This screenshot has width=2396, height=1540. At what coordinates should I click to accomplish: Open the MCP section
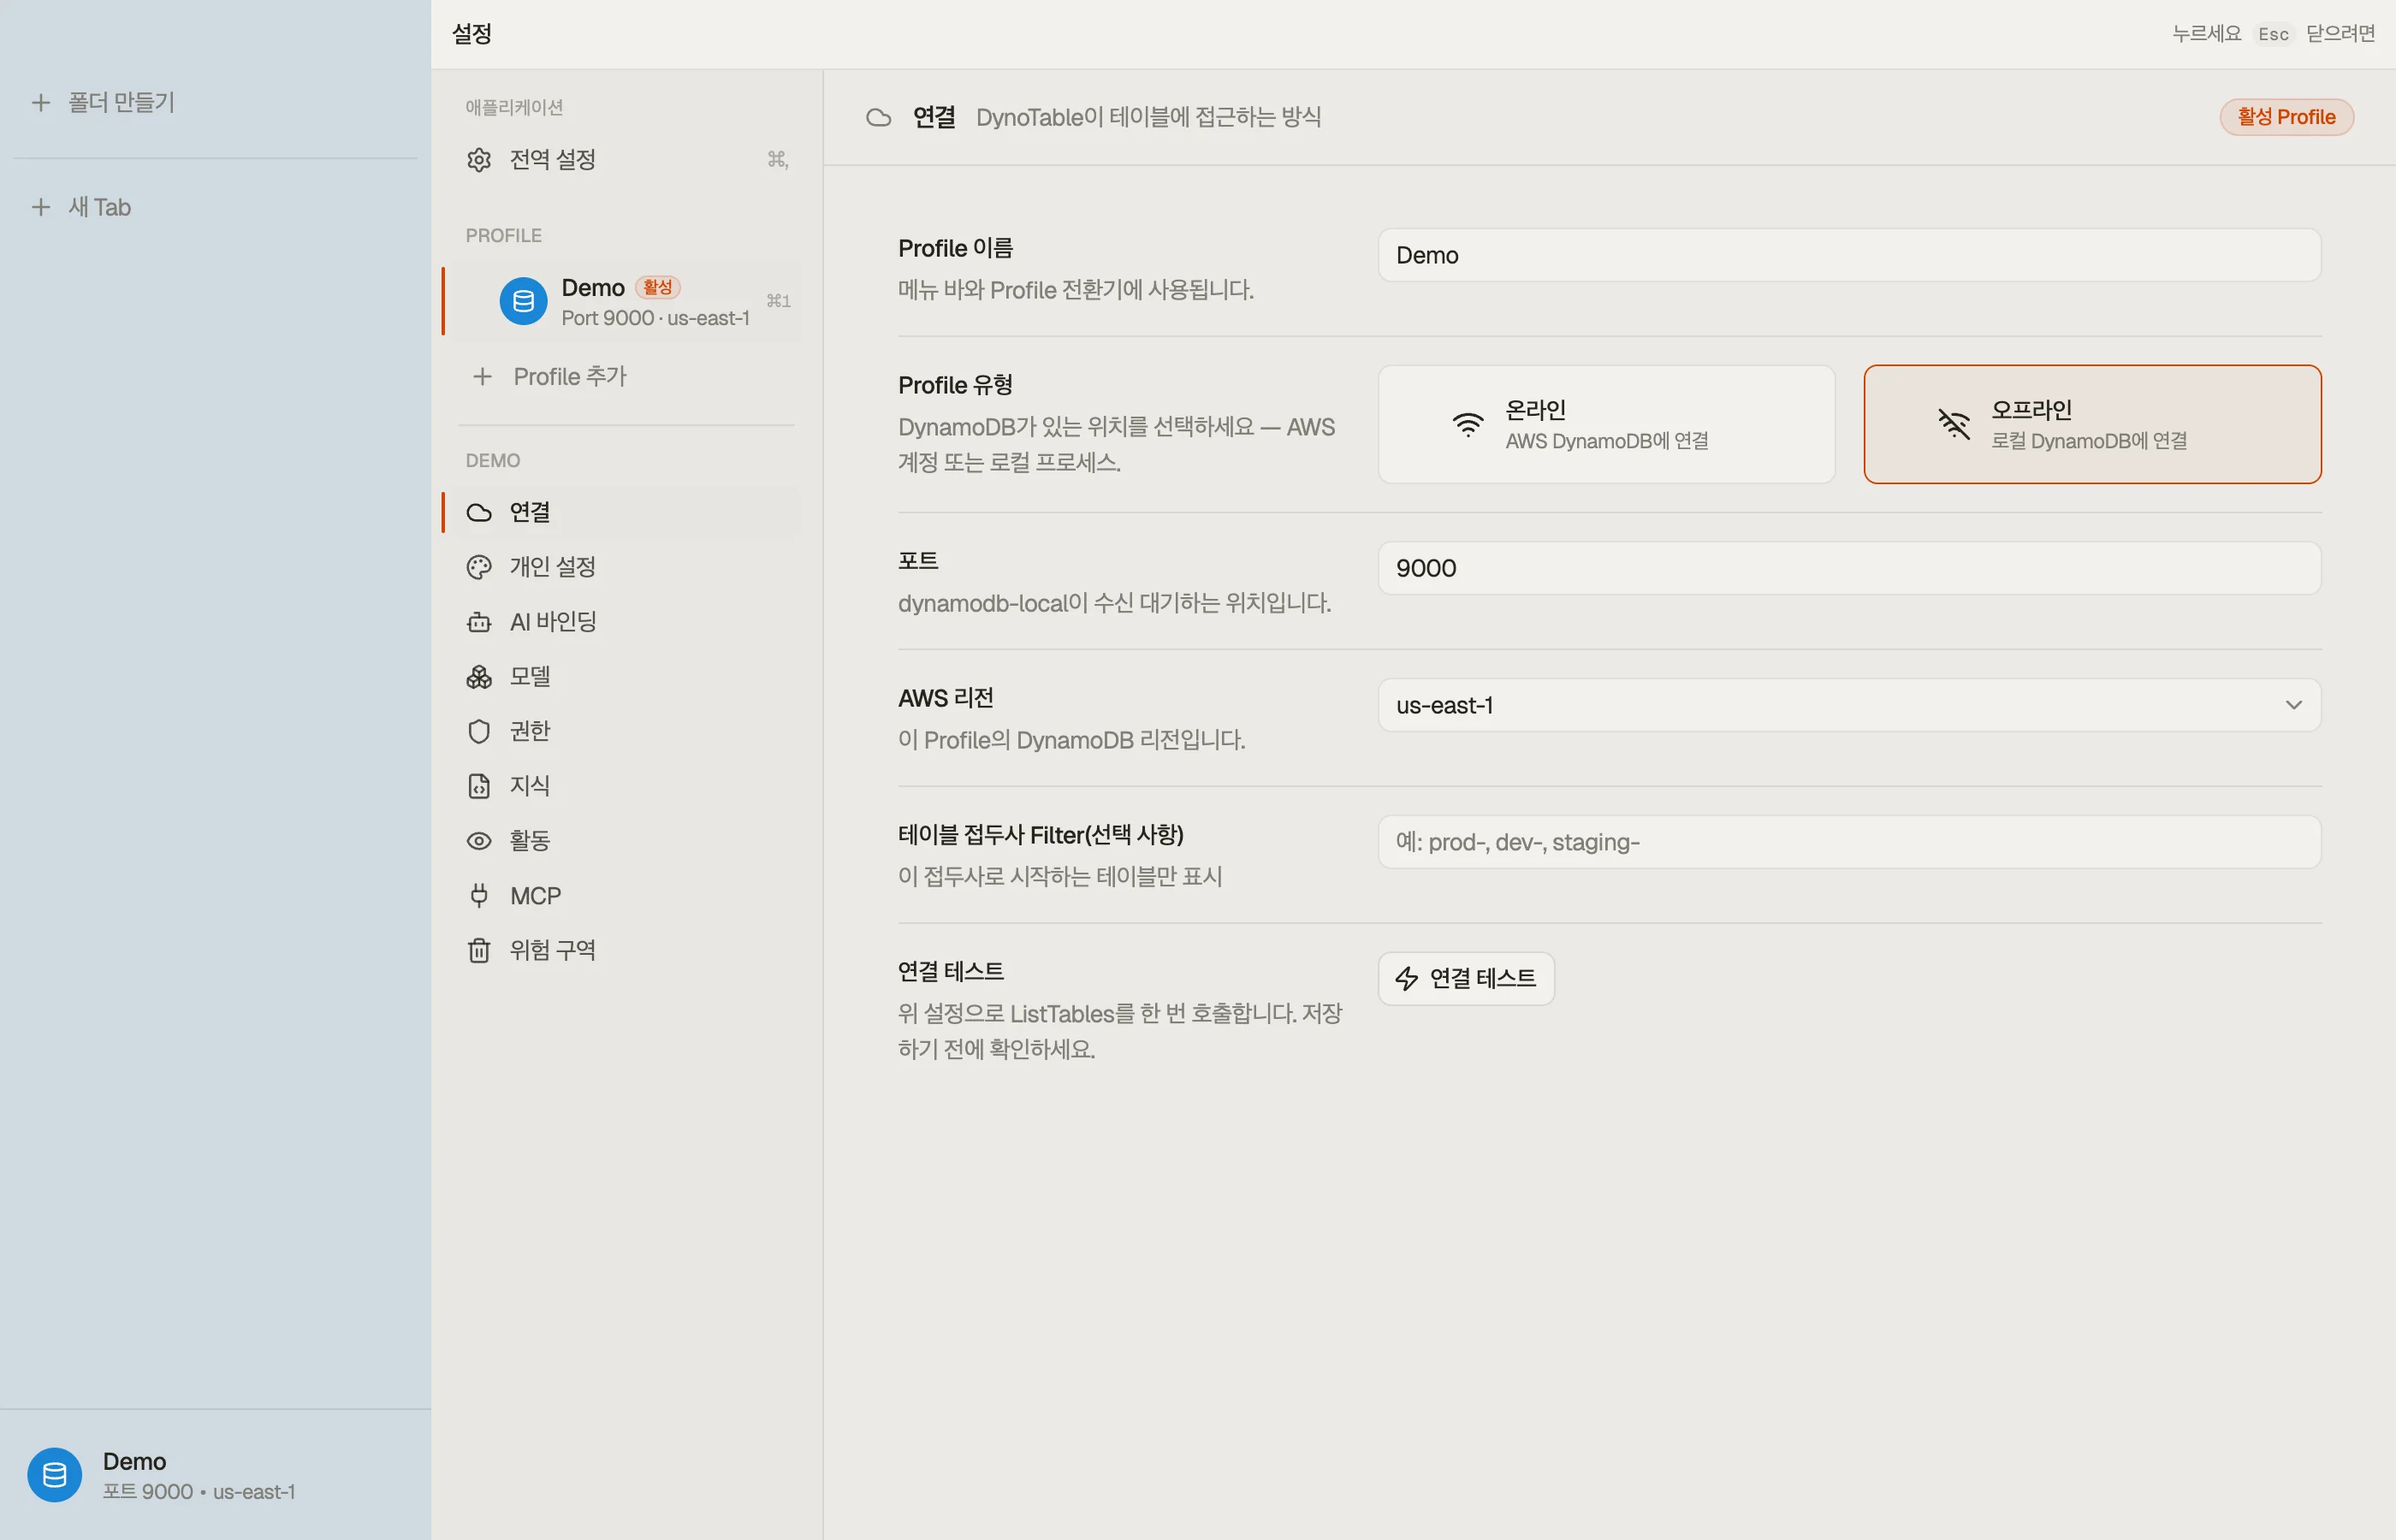point(626,895)
